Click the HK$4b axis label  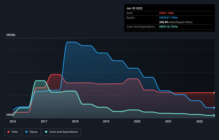click(x=11, y=35)
